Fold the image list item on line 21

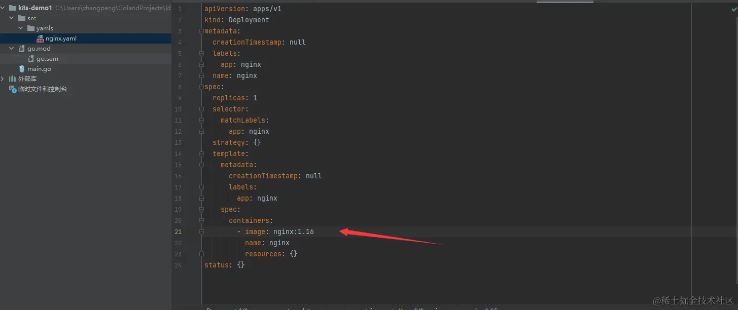tap(201, 232)
